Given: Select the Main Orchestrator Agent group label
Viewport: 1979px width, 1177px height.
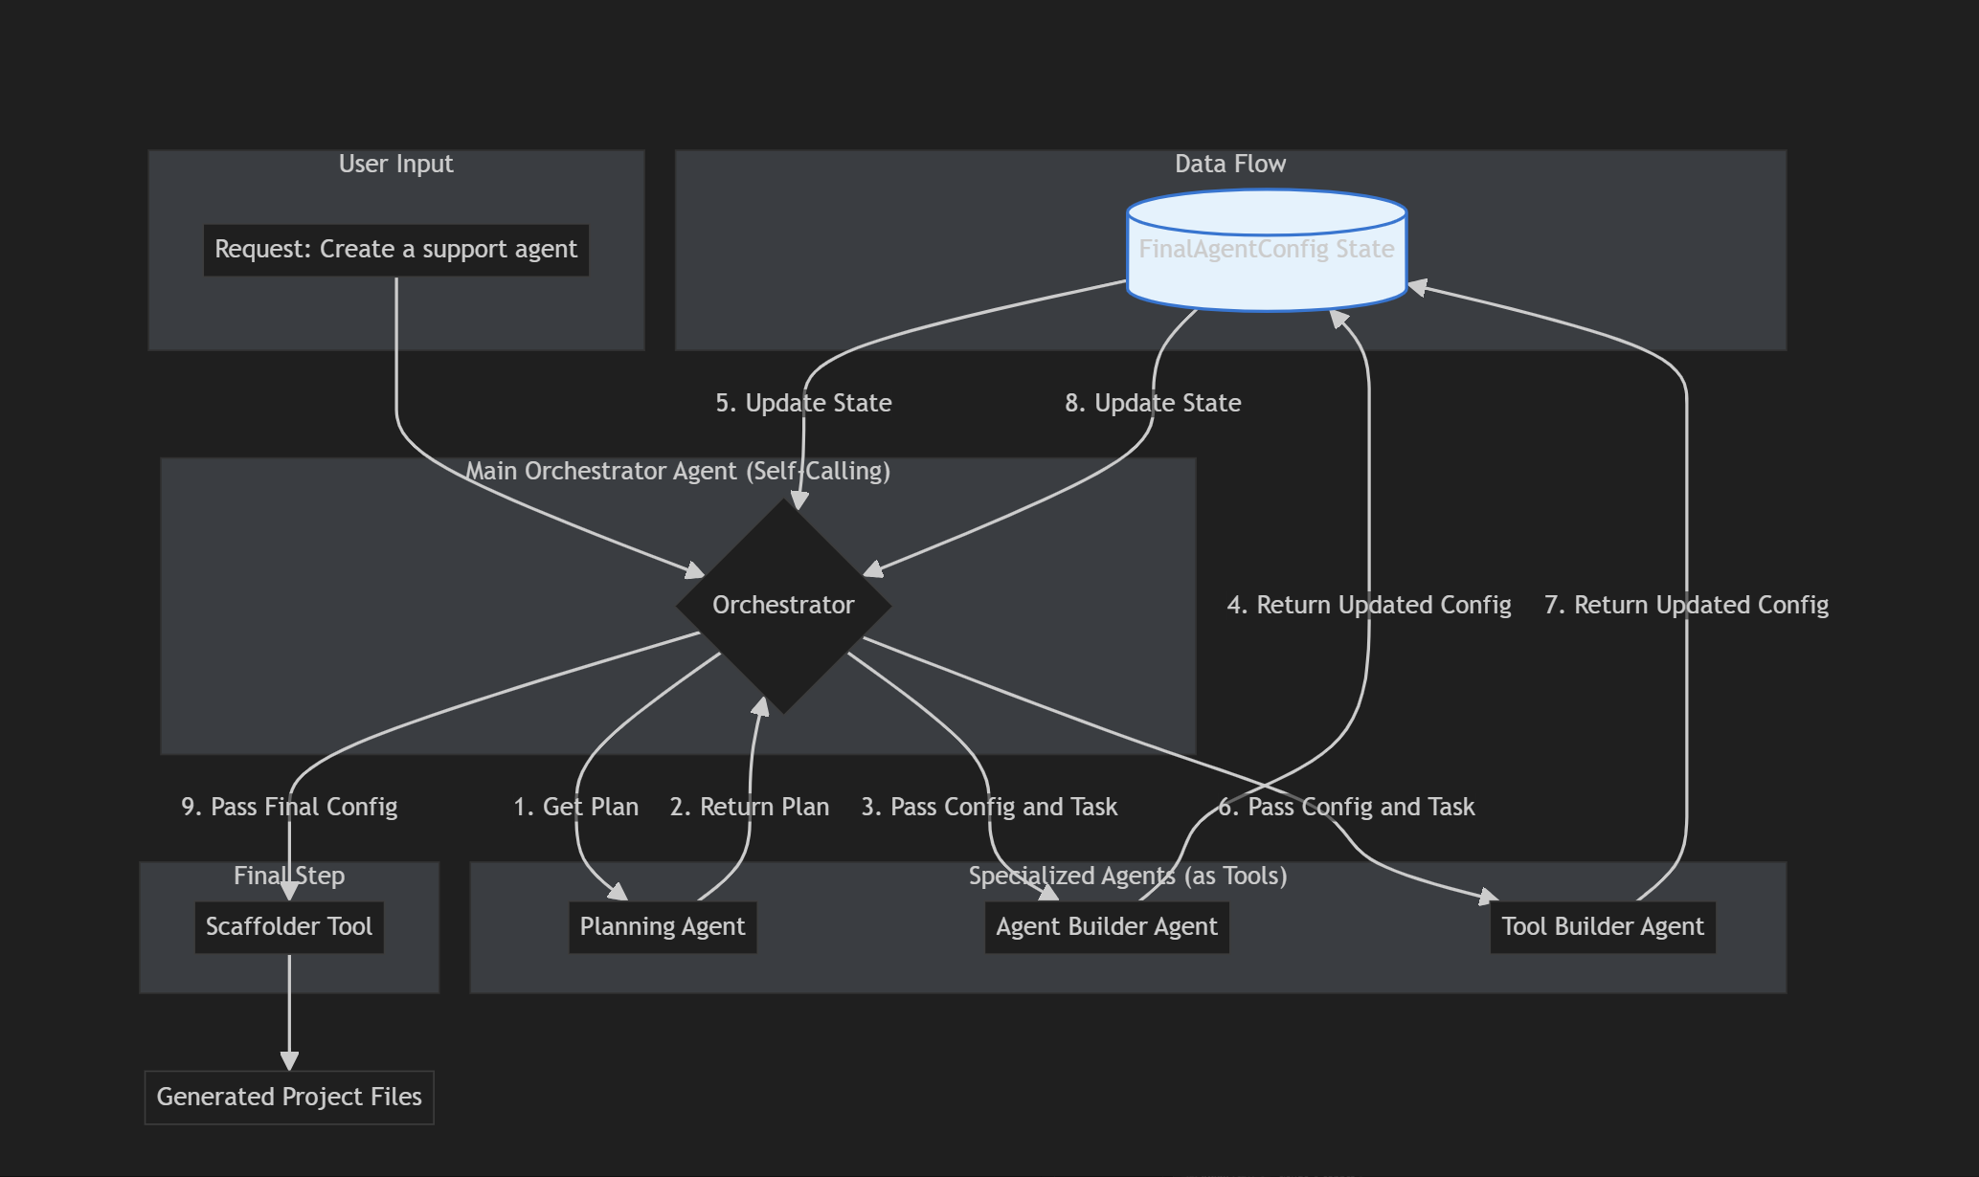Looking at the screenshot, I should (x=678, y=472).
